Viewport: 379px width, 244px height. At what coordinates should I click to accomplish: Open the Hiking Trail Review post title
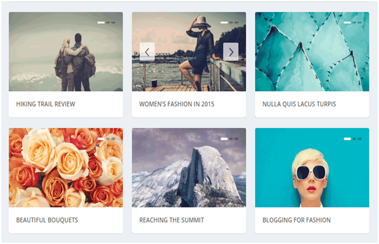(x=46, y=104)
